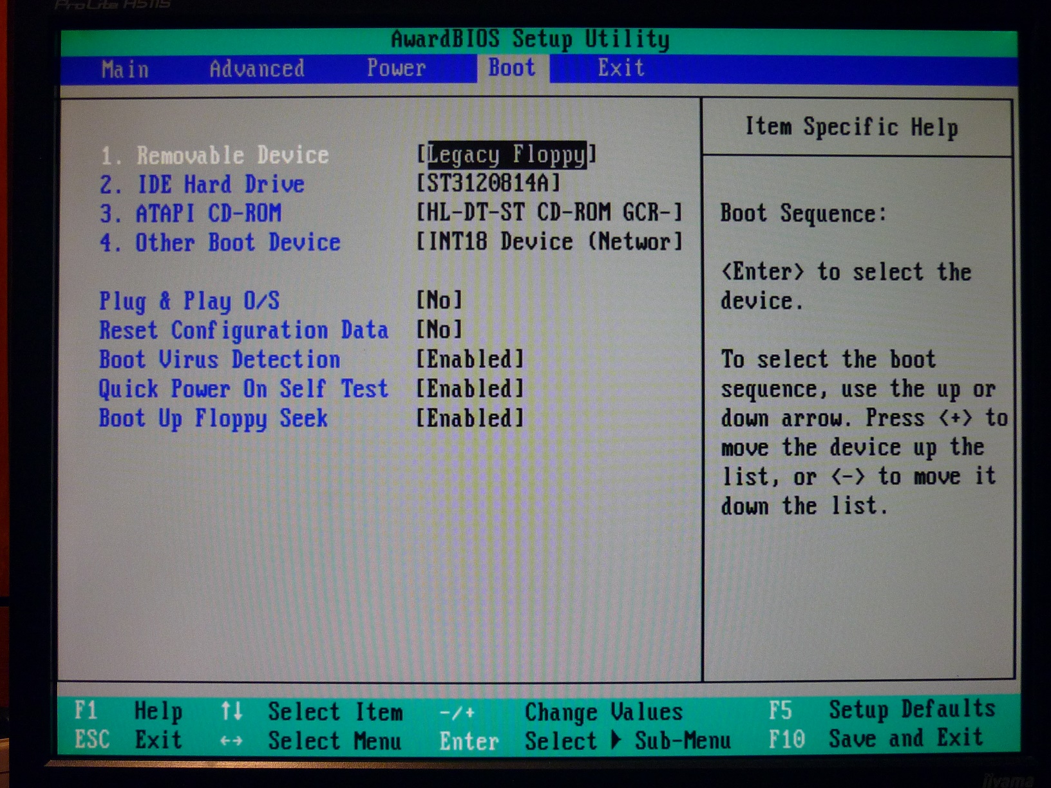Select the Boot Up Floppy Seek label
Viewport: 1051px width, 788px height.
pos(213,419)
